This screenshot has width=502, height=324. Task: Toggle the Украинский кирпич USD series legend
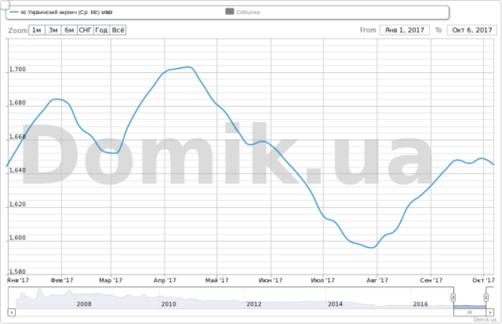coord(61,12)
